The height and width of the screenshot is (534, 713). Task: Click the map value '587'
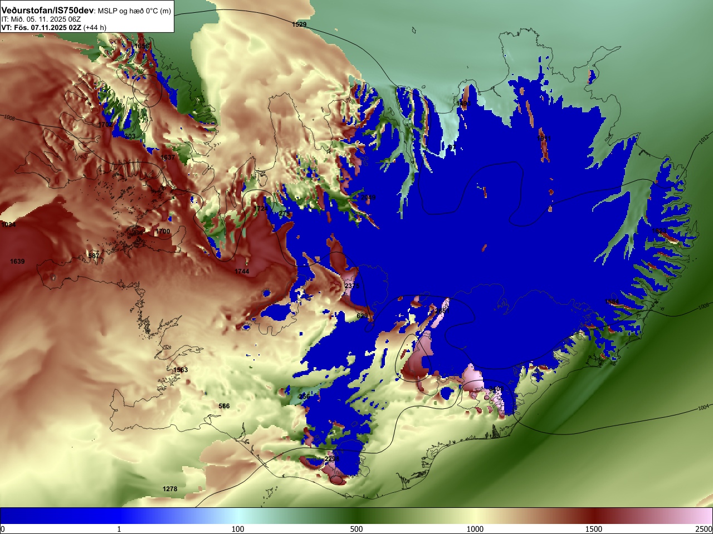point(94,256)
